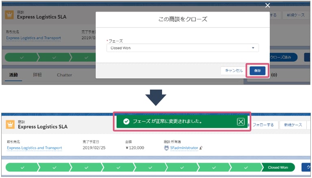Click the SFadministrator avatar icon
Image resolution: width=312 pixels, height=178 pixels.
click(166, 148)
